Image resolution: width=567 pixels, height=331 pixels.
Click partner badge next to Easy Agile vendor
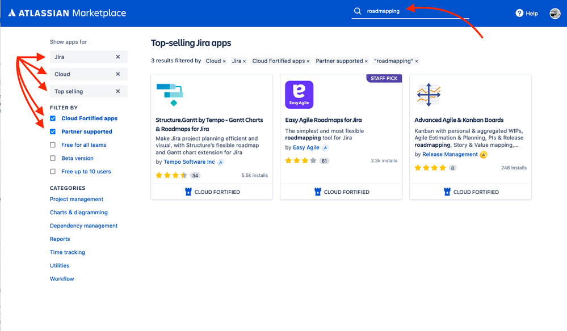325,147
